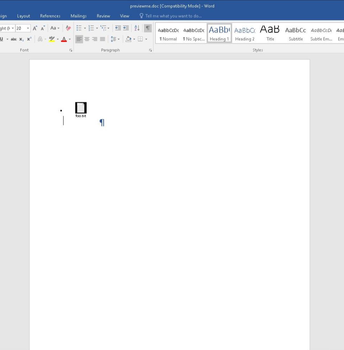The image size is (344, 350).
Task: Apply numbered list formatting
Action: coord(91,28)
